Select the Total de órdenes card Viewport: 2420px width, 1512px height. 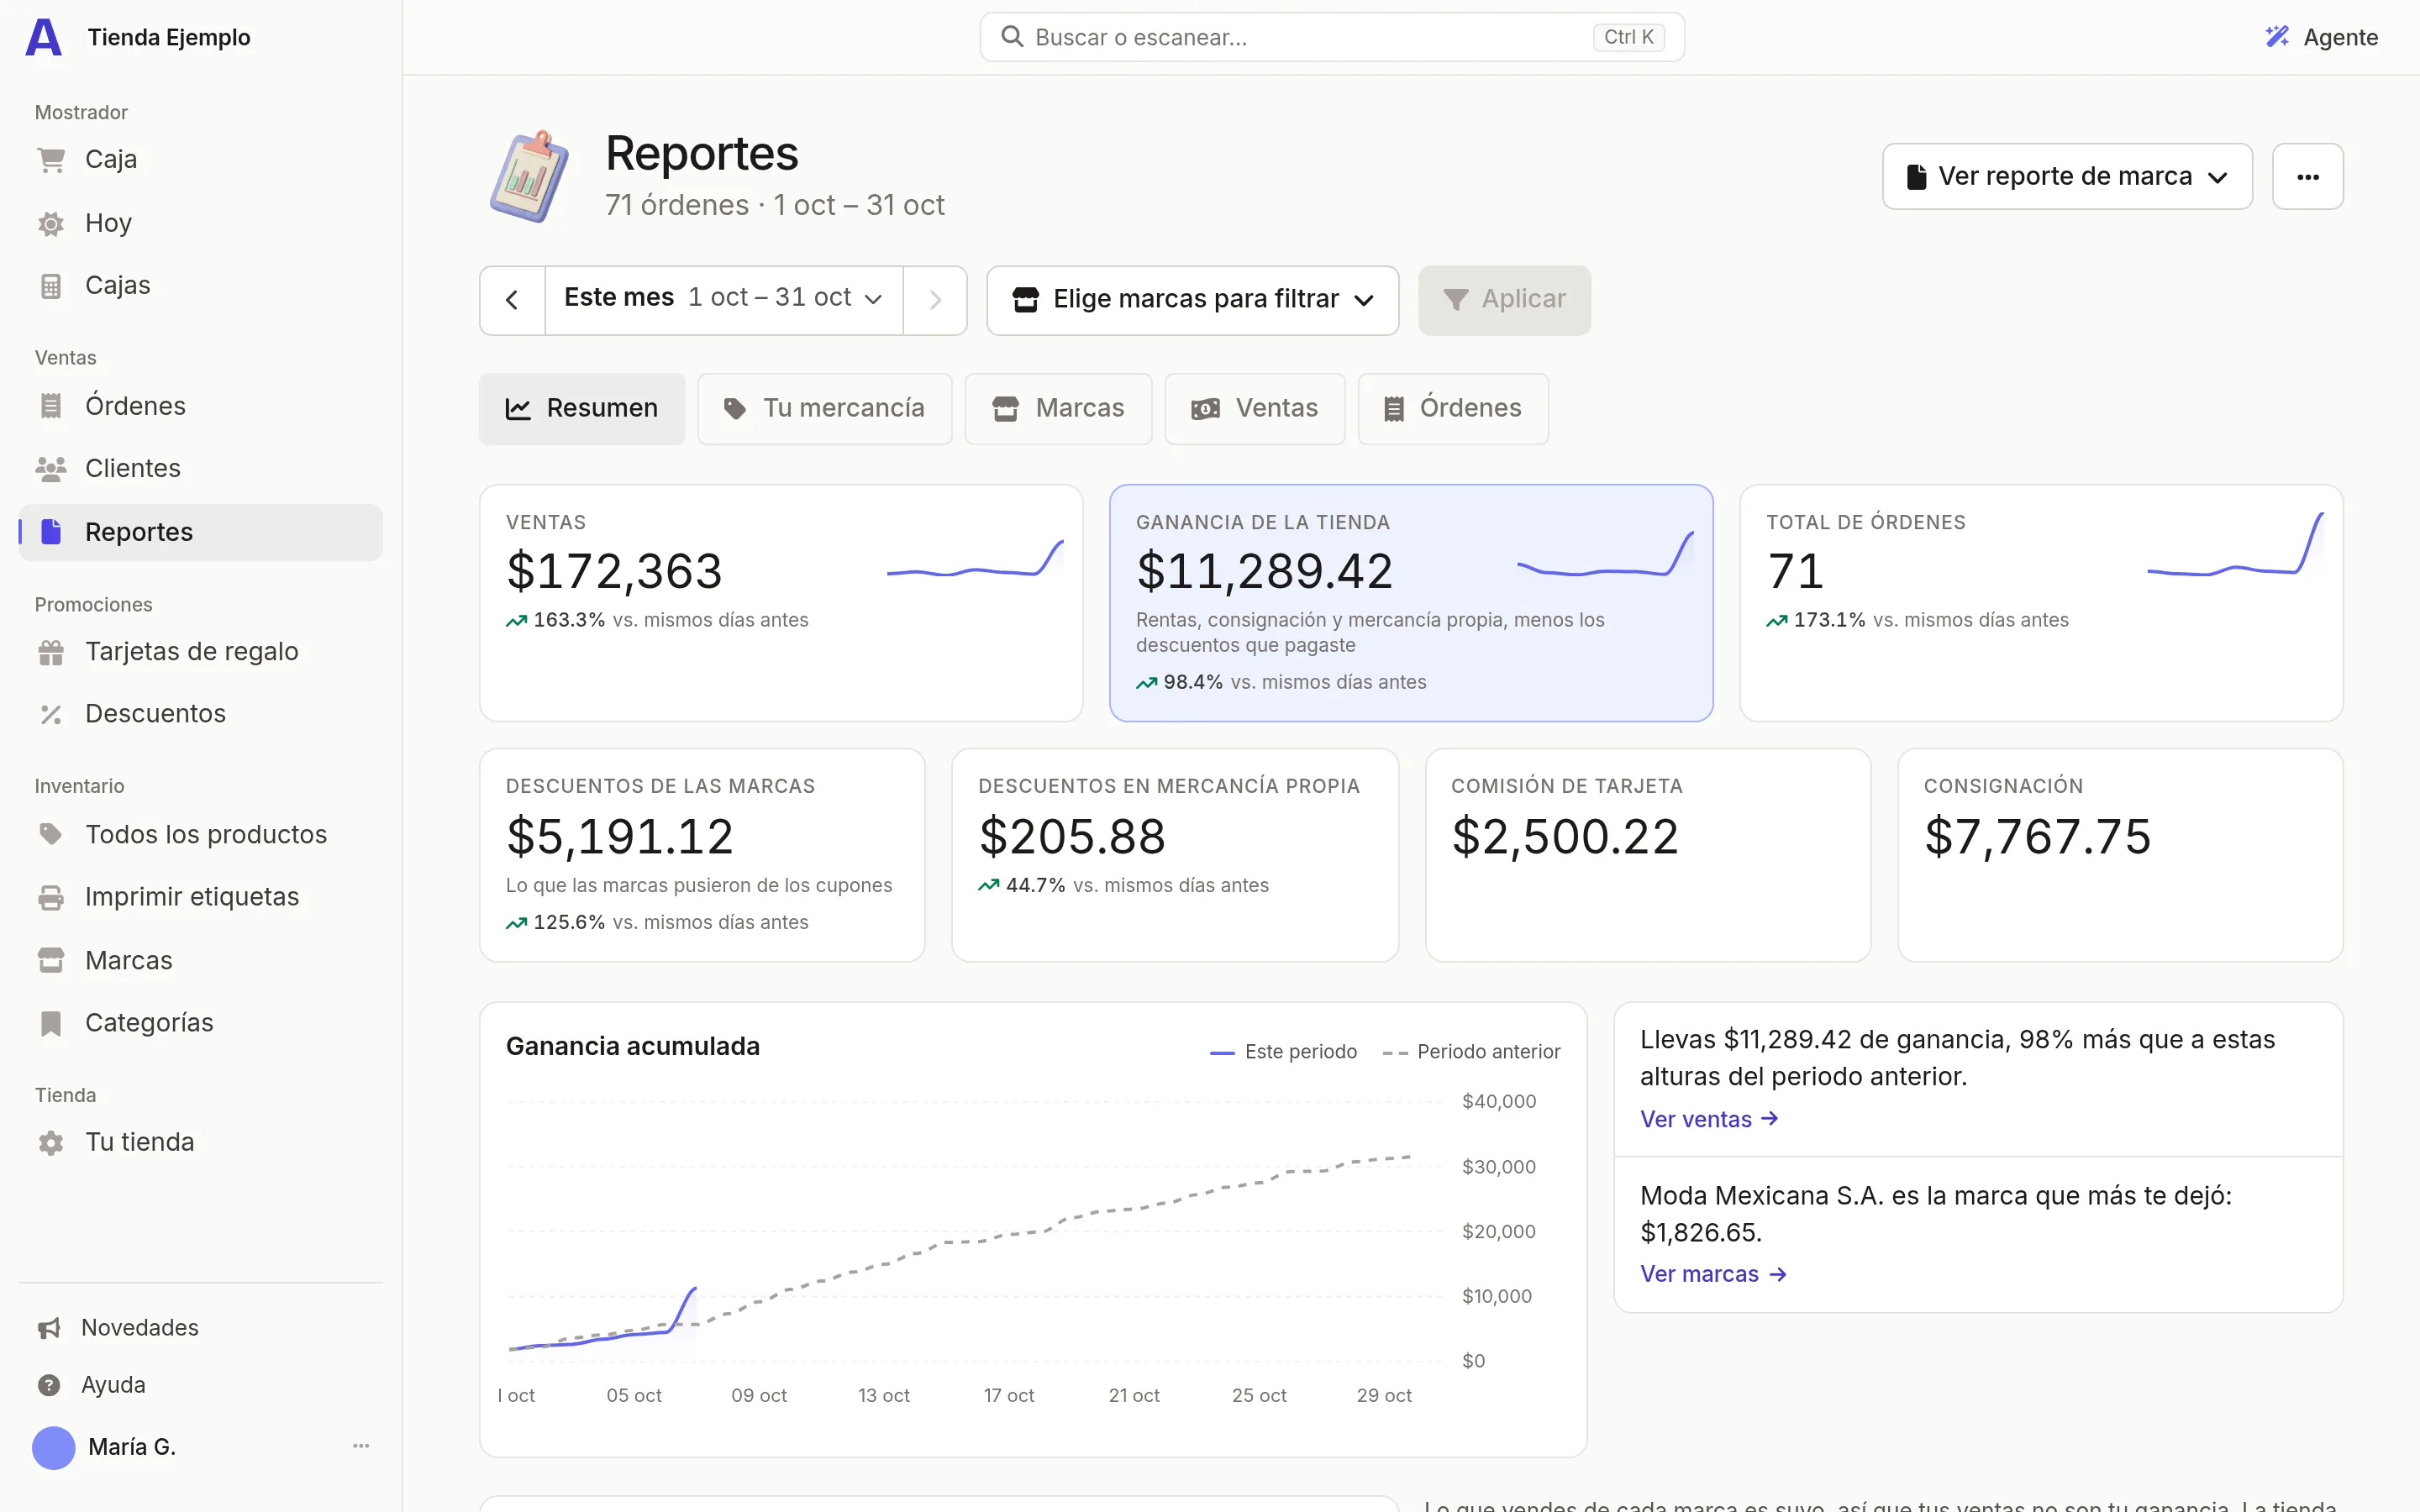[2041, 603]
